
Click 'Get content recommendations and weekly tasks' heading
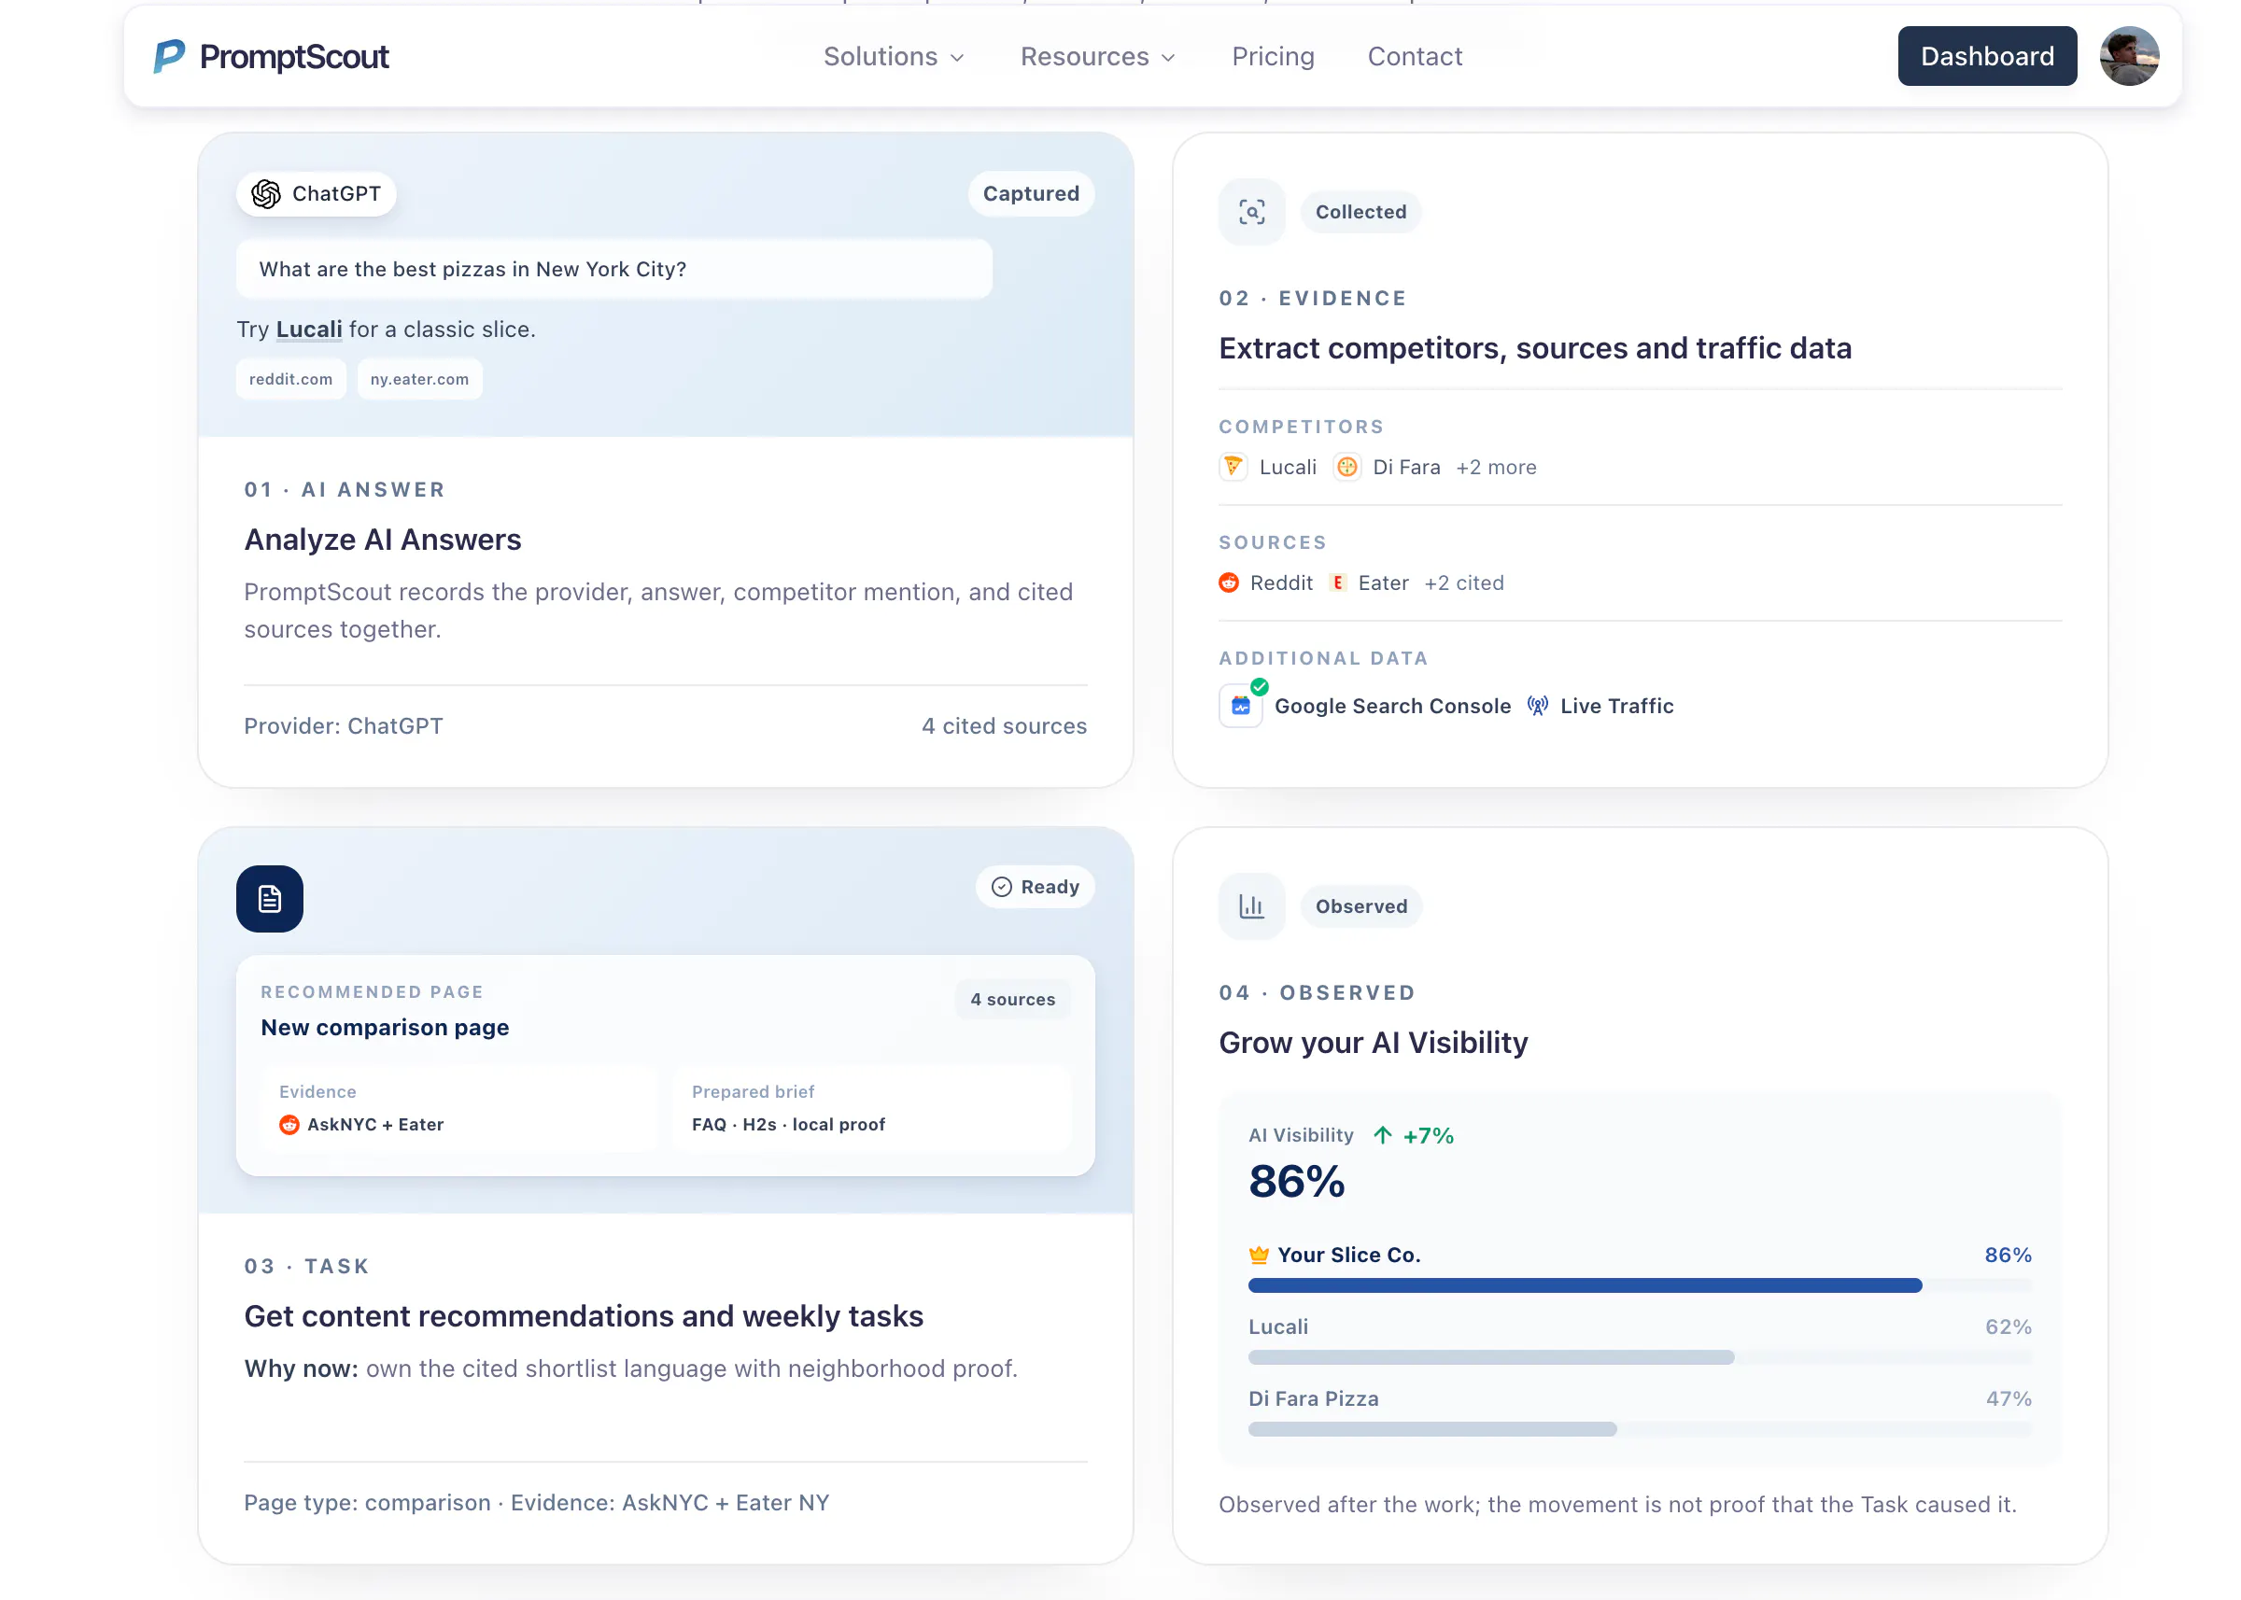click(584, 1316)
